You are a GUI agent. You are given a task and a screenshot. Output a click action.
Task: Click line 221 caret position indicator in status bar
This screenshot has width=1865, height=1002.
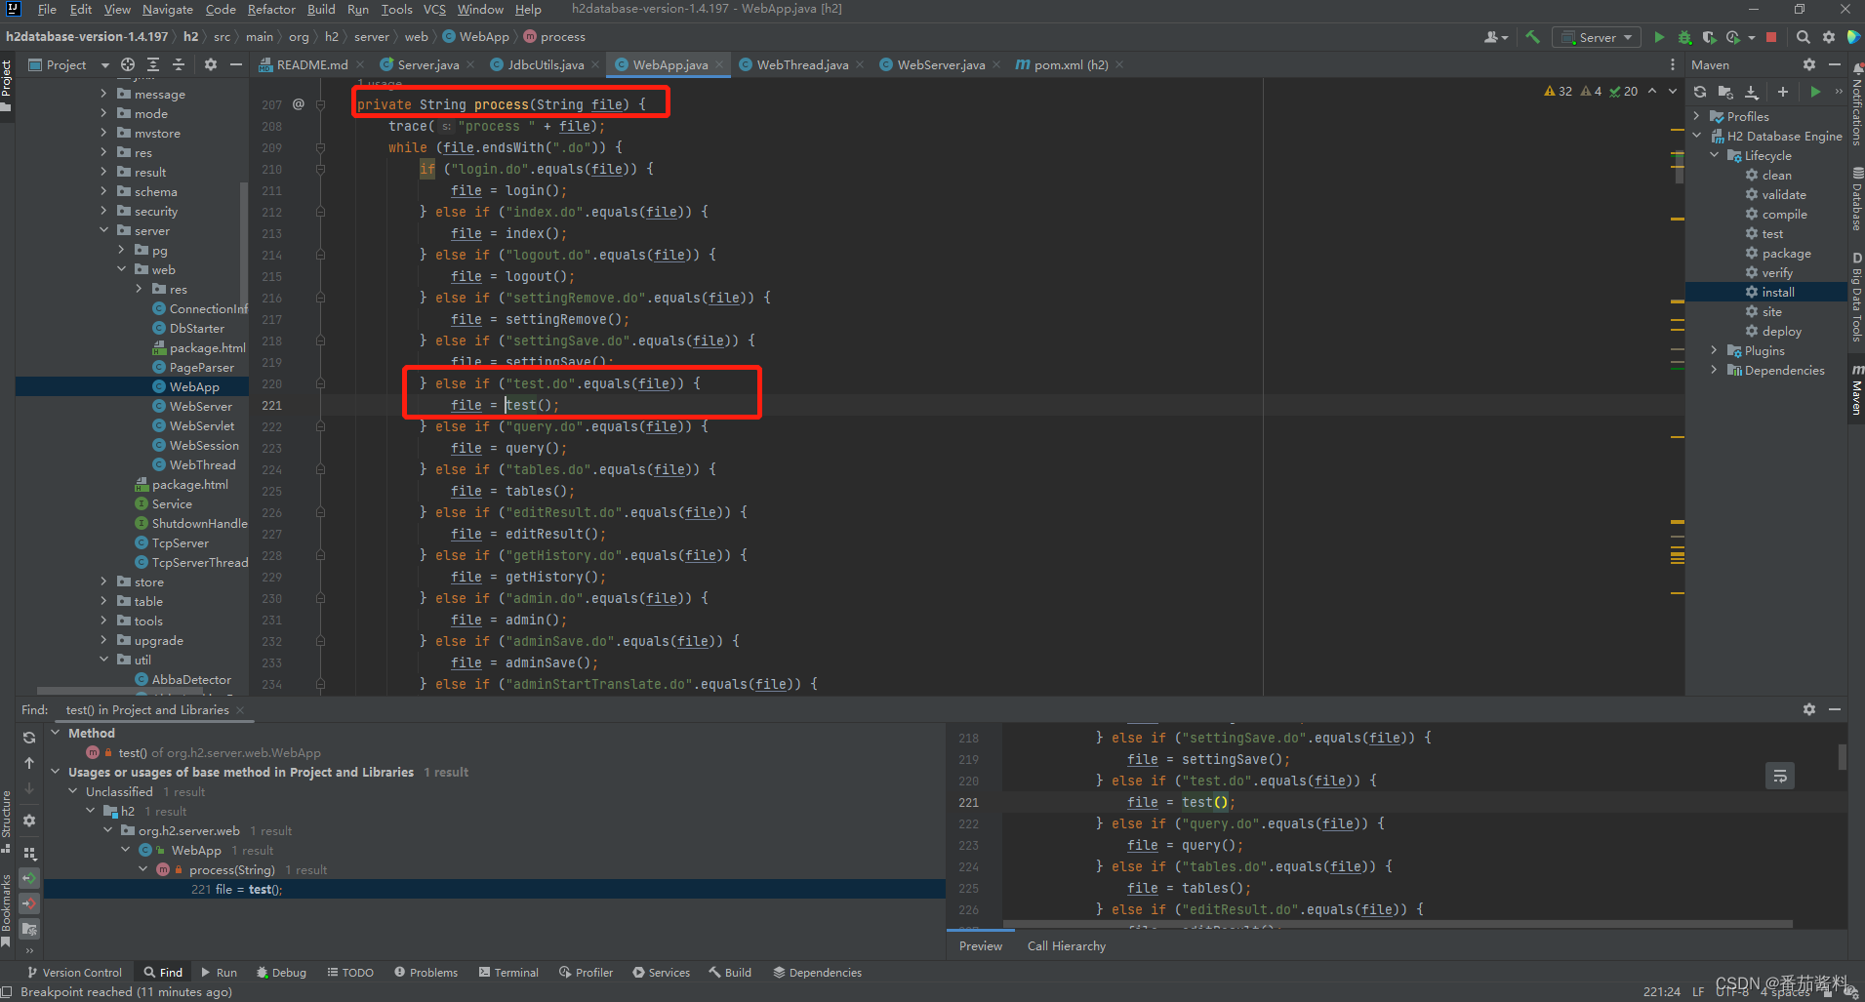click(x=1661, y=991)
